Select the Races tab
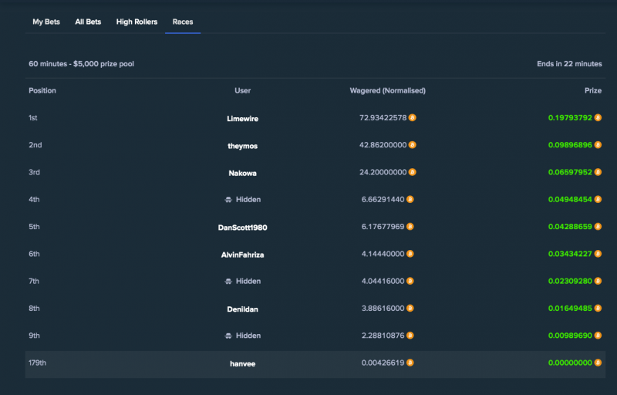617x395 pixels. click(183, 22)
